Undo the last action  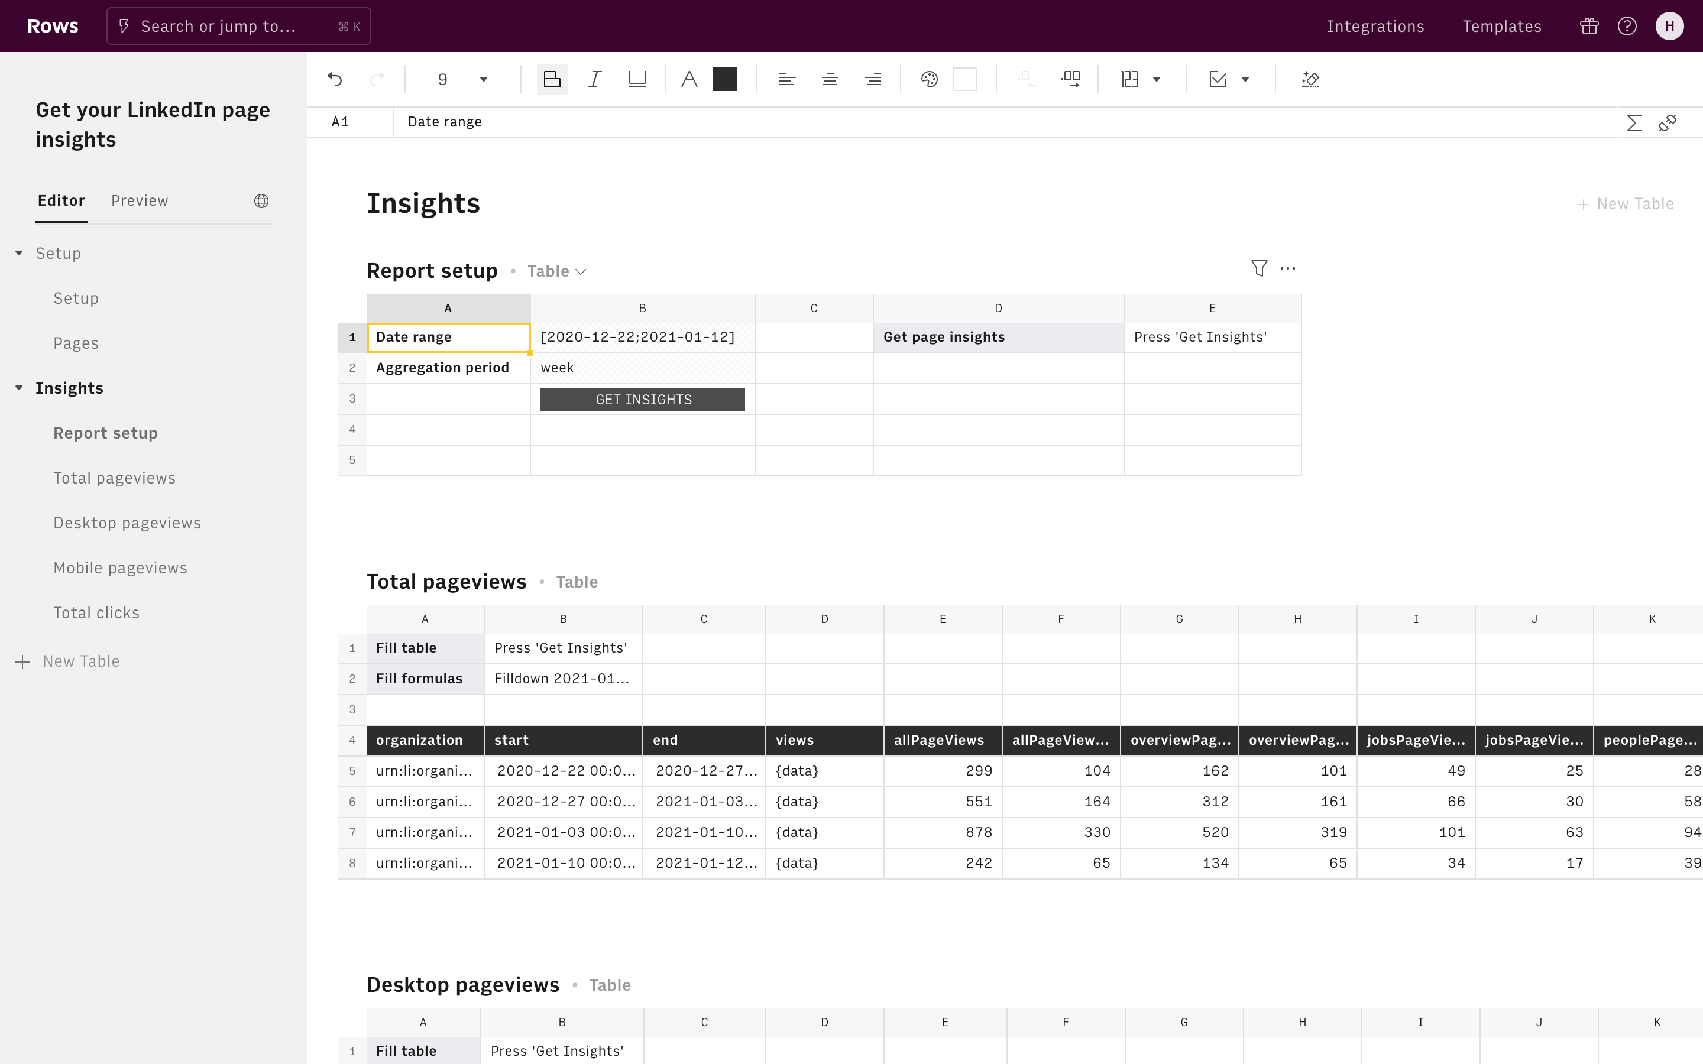(335, 80)
